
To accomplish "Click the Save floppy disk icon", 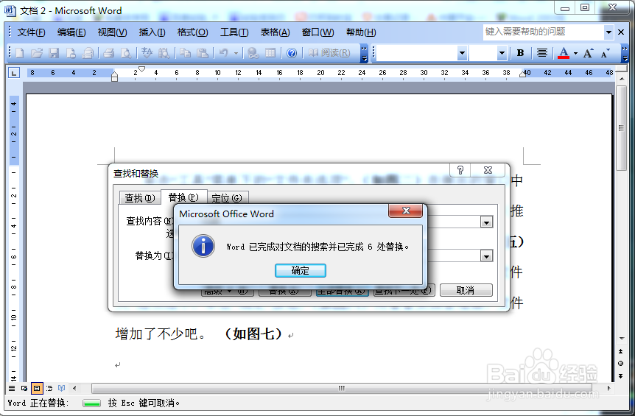I will tap(54, 53).
